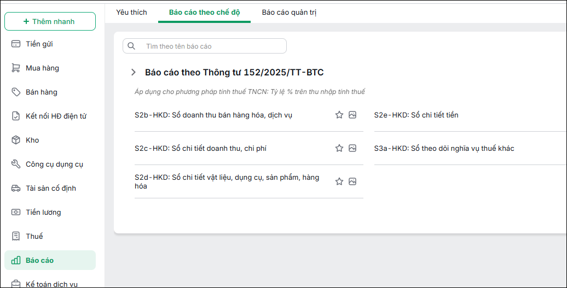This screenshot has height=288, width=567.
Task: Open the Thuế module in the sidebar
Action: pos(50,237)
